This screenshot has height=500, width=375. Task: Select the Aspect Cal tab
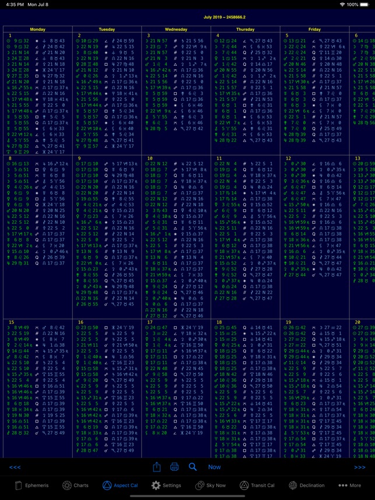tap(120, 485)
